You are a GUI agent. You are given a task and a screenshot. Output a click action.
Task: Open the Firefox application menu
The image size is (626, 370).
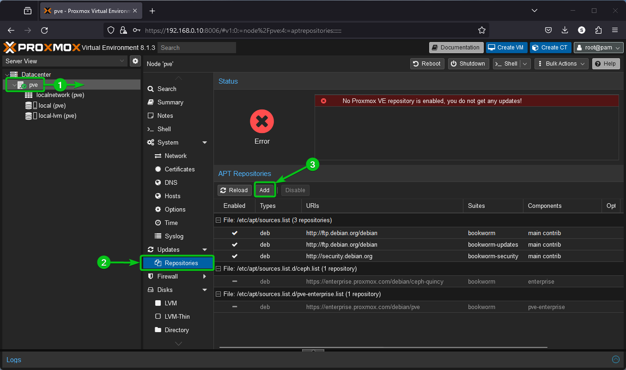pos(615,30)
